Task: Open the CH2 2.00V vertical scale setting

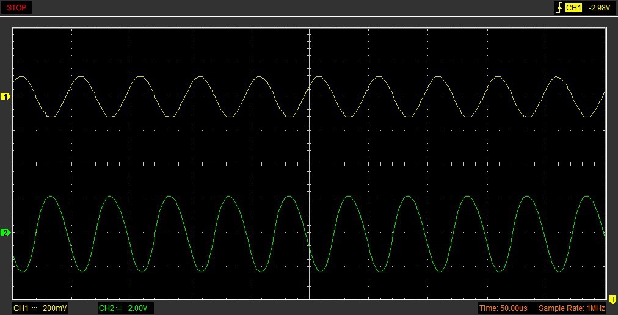Action: click(137, 308)
